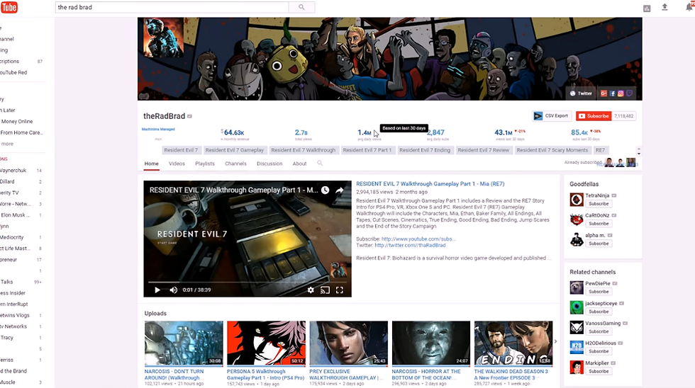This screenshot has height=388, width=695.
Task: Click the Resident Evil 7 Walkthrough tag
Action: 304,150
